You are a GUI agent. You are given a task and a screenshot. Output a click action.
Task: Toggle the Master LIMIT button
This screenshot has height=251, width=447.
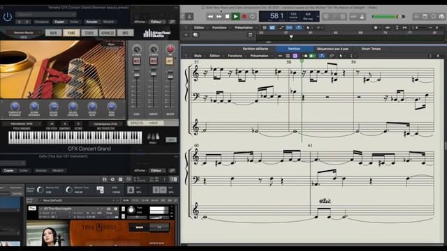(x=170, y=61)
